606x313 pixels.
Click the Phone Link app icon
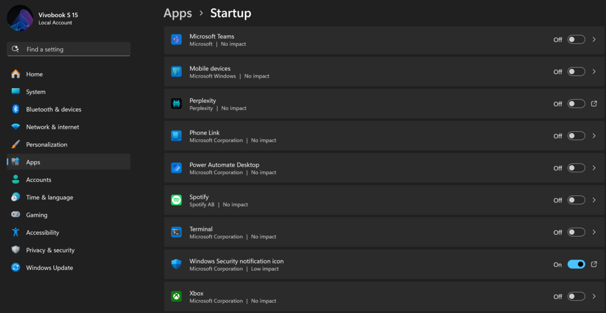(x=176, y=136)
